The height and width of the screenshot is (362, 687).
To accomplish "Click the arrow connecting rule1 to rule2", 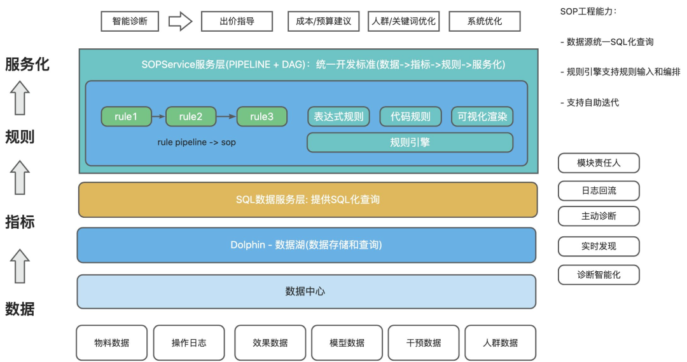I will click(x=158, y=117).
